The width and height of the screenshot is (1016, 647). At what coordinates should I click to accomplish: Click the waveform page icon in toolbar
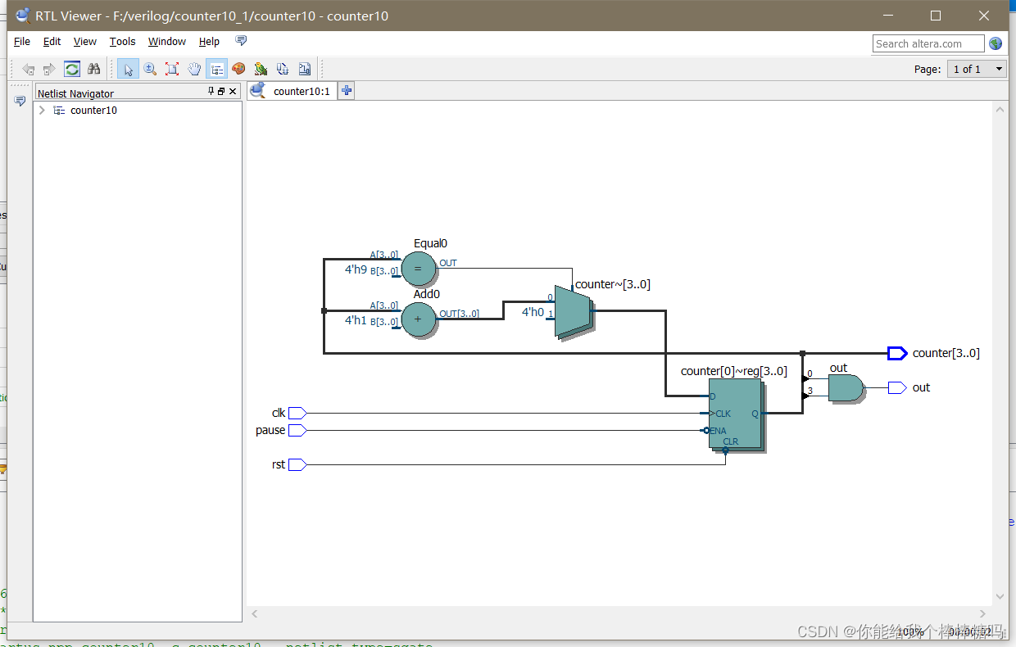(x=305, y=69)
